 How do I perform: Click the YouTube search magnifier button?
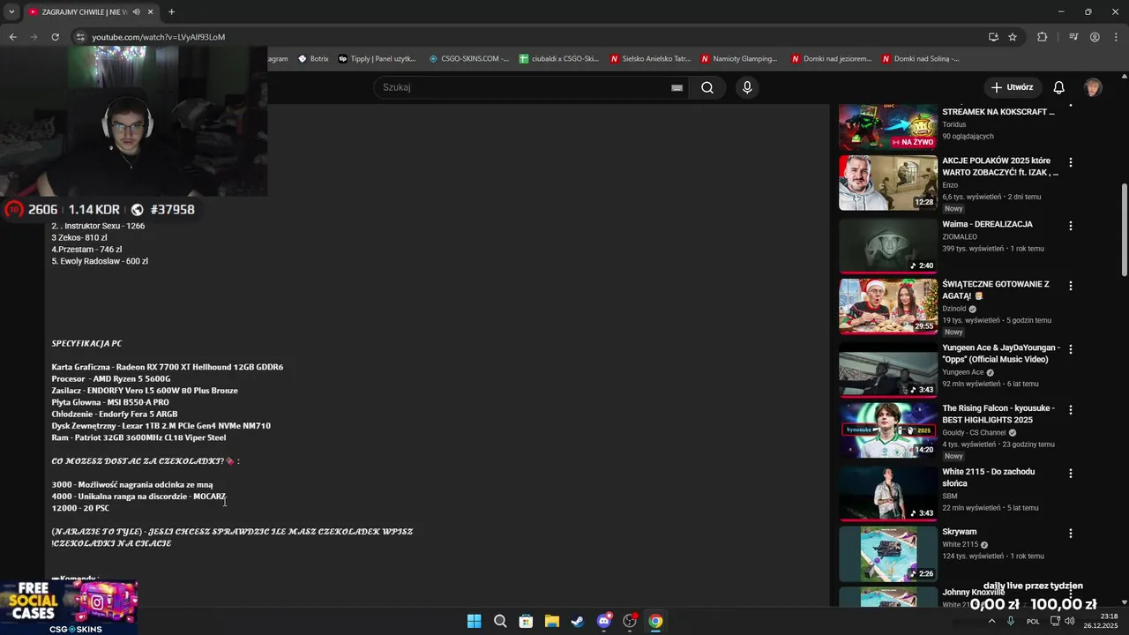point(707,87)
